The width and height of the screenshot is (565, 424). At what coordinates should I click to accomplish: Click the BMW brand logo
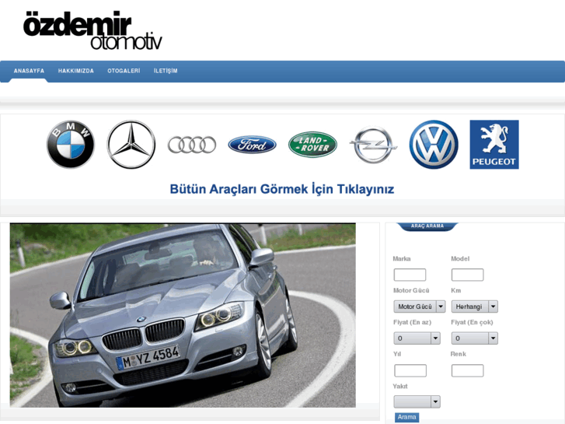coord(71,145)
